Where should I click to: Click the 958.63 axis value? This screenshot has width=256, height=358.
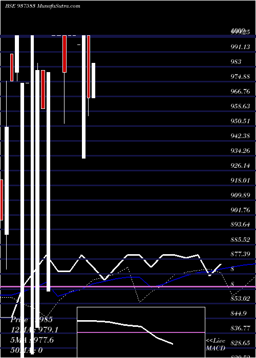241,106
